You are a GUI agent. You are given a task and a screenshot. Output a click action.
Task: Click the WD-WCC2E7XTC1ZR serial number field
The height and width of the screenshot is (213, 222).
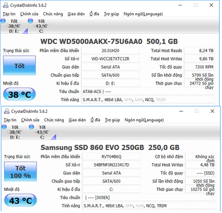click(110, 59)
